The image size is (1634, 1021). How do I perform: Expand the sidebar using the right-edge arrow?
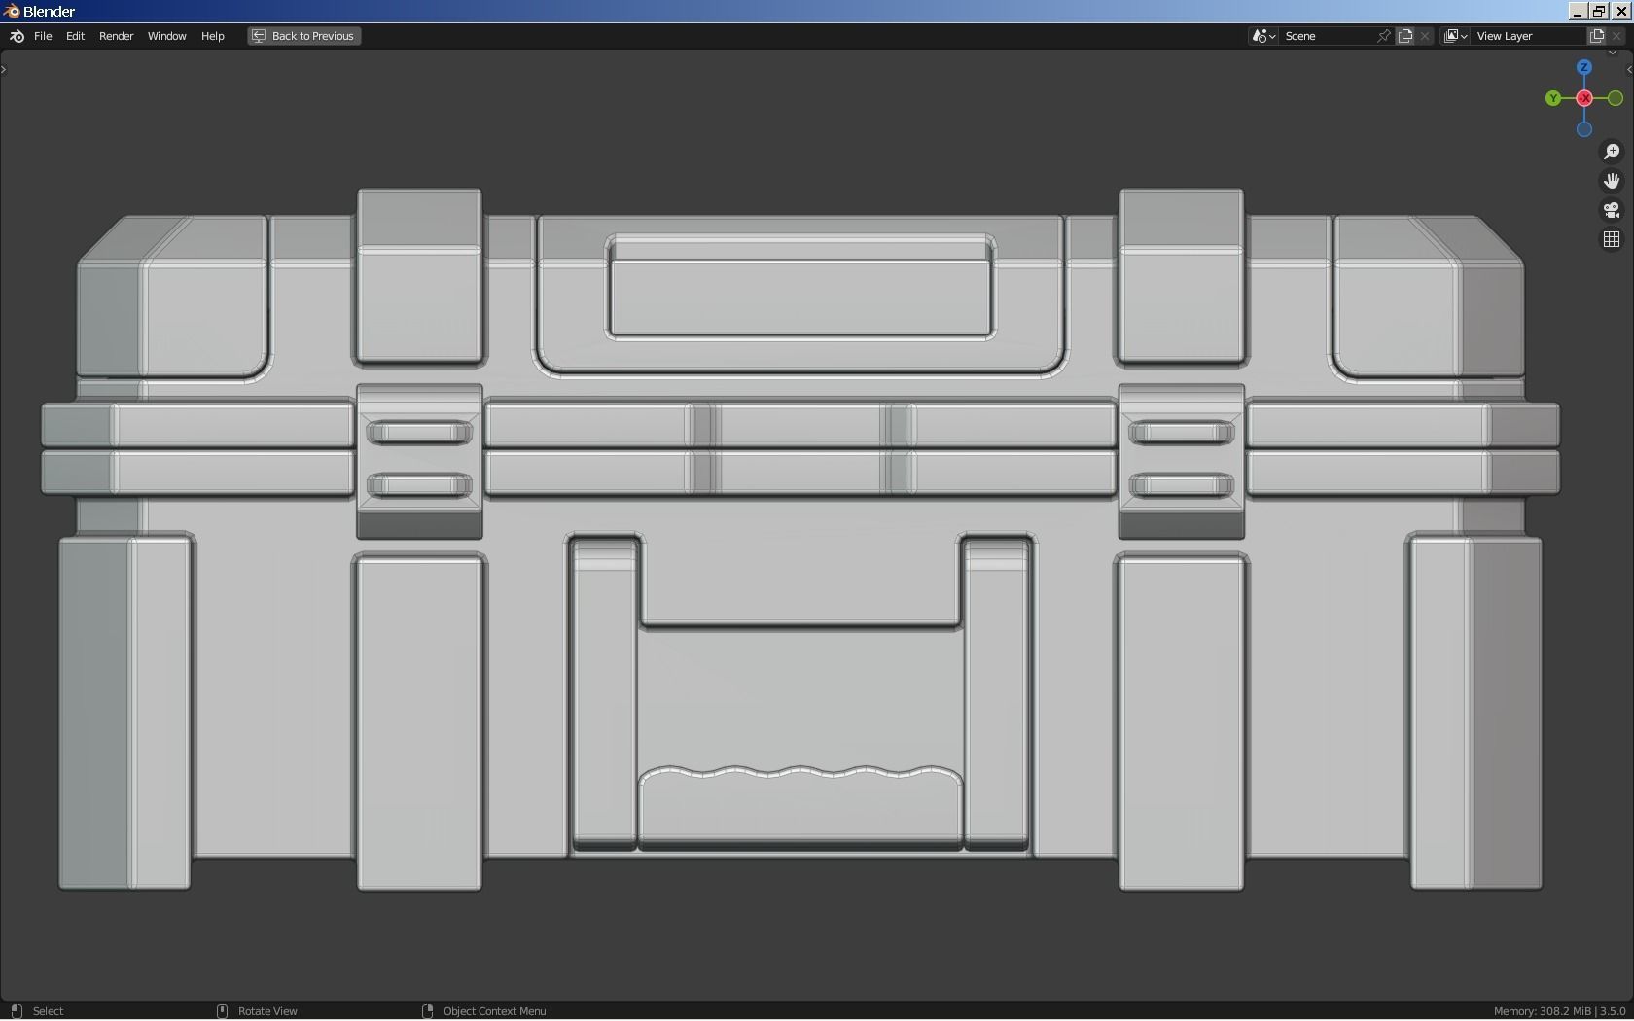(1629, 70)
